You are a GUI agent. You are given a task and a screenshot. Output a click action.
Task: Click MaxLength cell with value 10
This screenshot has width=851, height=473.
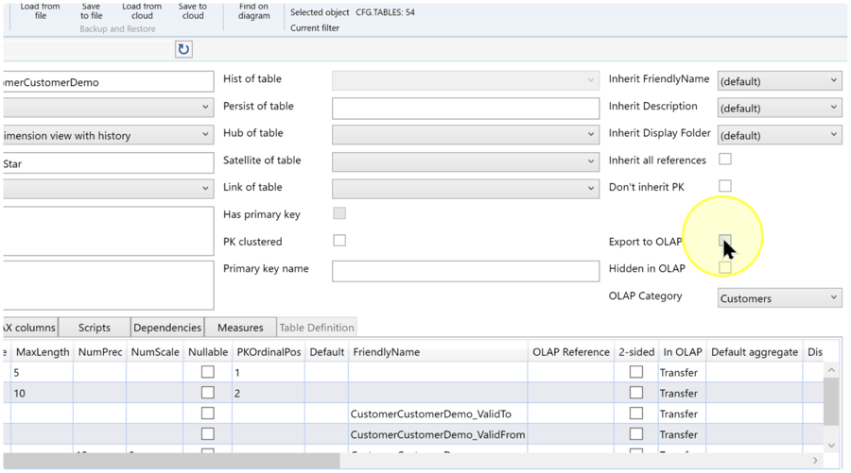[x=43, y=394]
